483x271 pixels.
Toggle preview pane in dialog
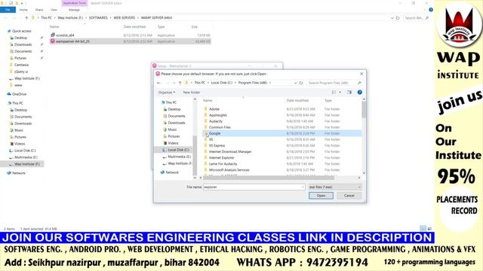349,92
